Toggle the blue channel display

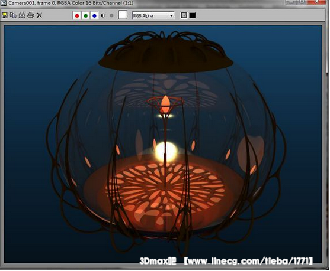(94, 16)
